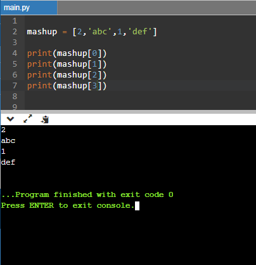
Task: Select the main.py file tab
Action: click(x=29, y=8)
